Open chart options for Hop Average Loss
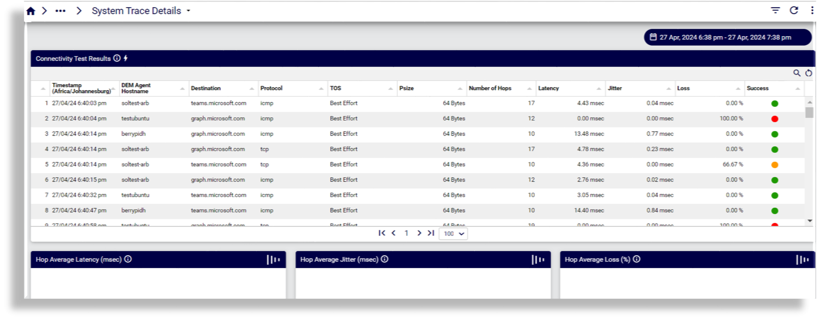This screenshot has height=320, width=817. 803,260
